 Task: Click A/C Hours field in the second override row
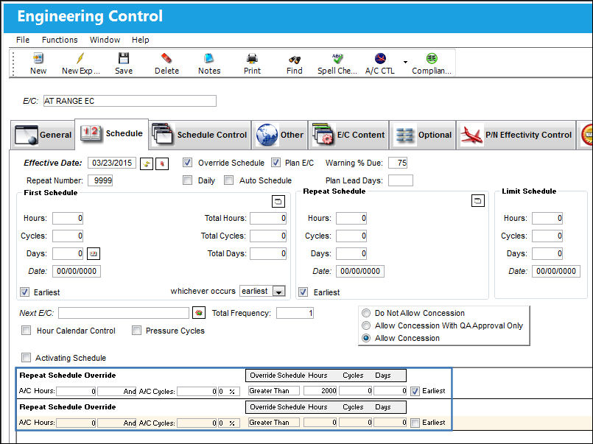[x=77, y=423]
